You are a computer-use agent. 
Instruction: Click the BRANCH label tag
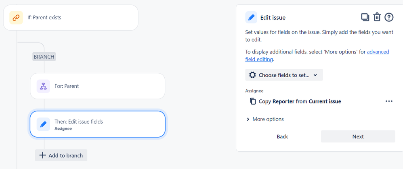coord(44,57)
